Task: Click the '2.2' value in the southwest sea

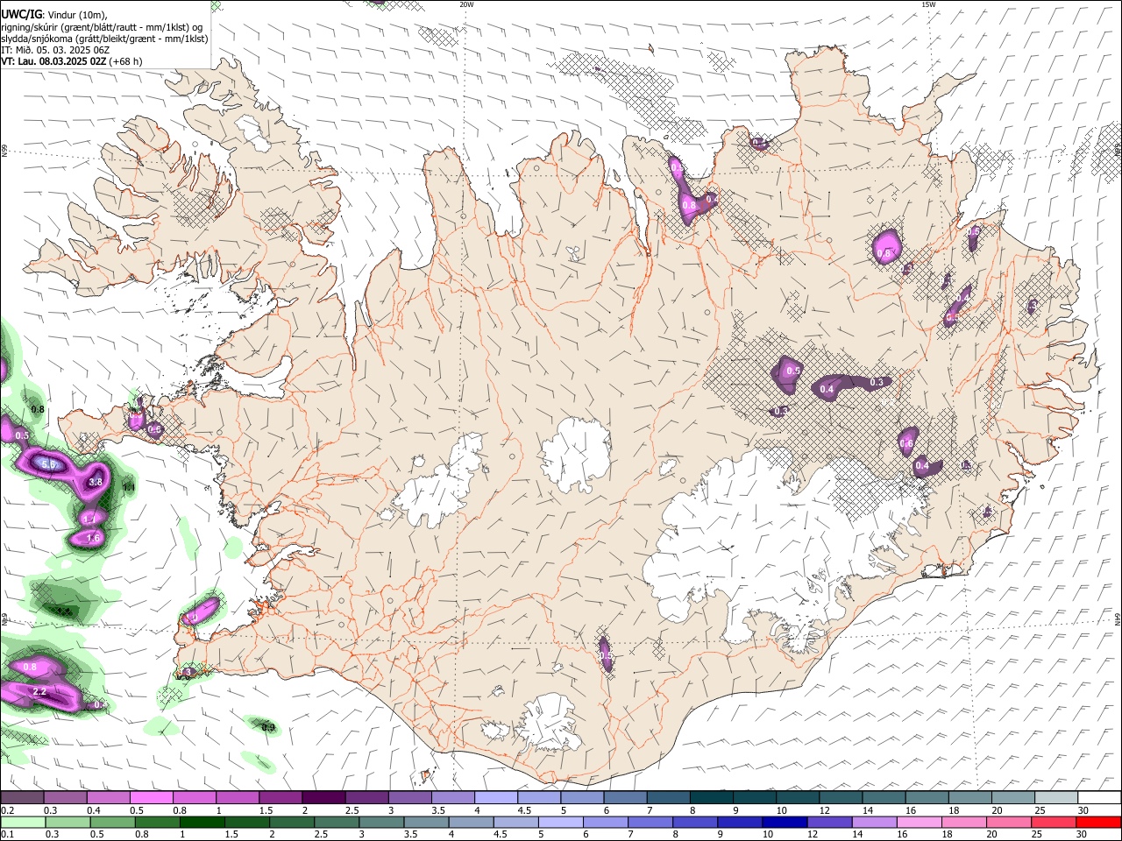Action: tap(39, 692)
